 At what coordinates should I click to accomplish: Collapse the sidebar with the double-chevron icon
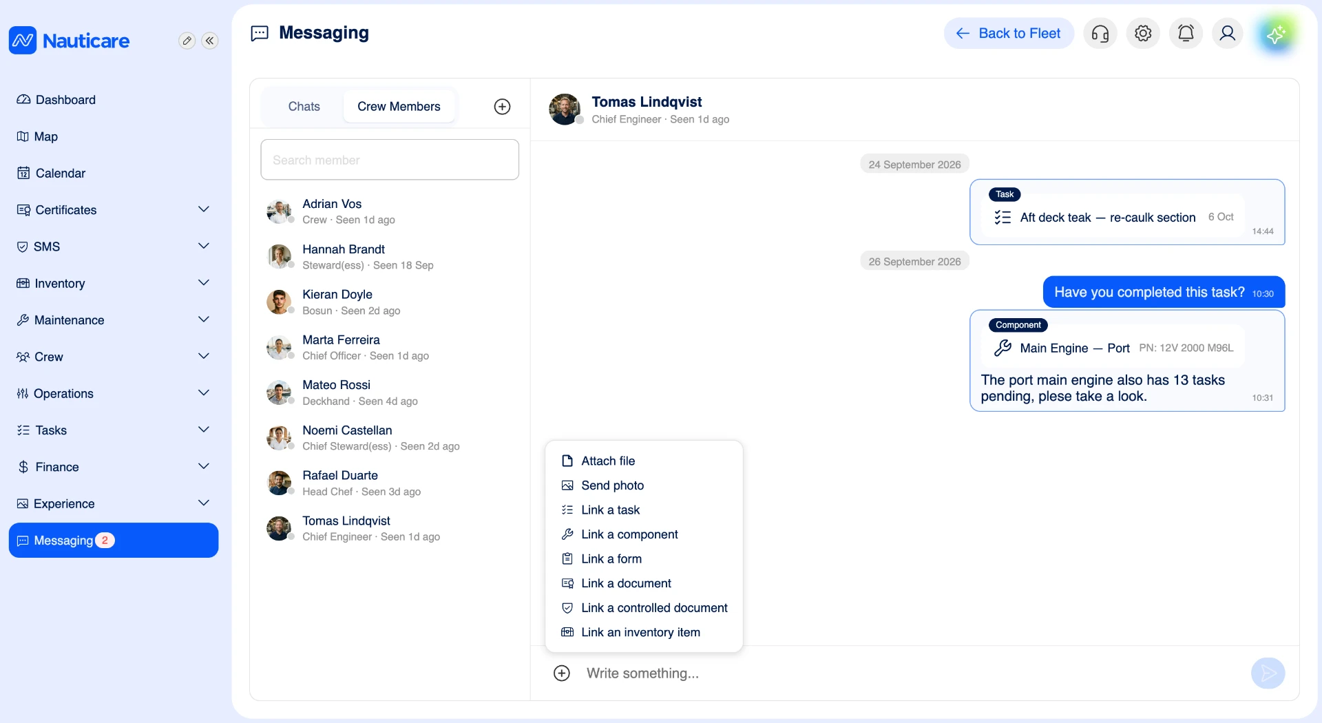tap(210, 41)
